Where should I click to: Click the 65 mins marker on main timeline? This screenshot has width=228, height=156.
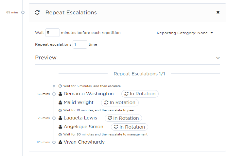[x=23, y=12]
